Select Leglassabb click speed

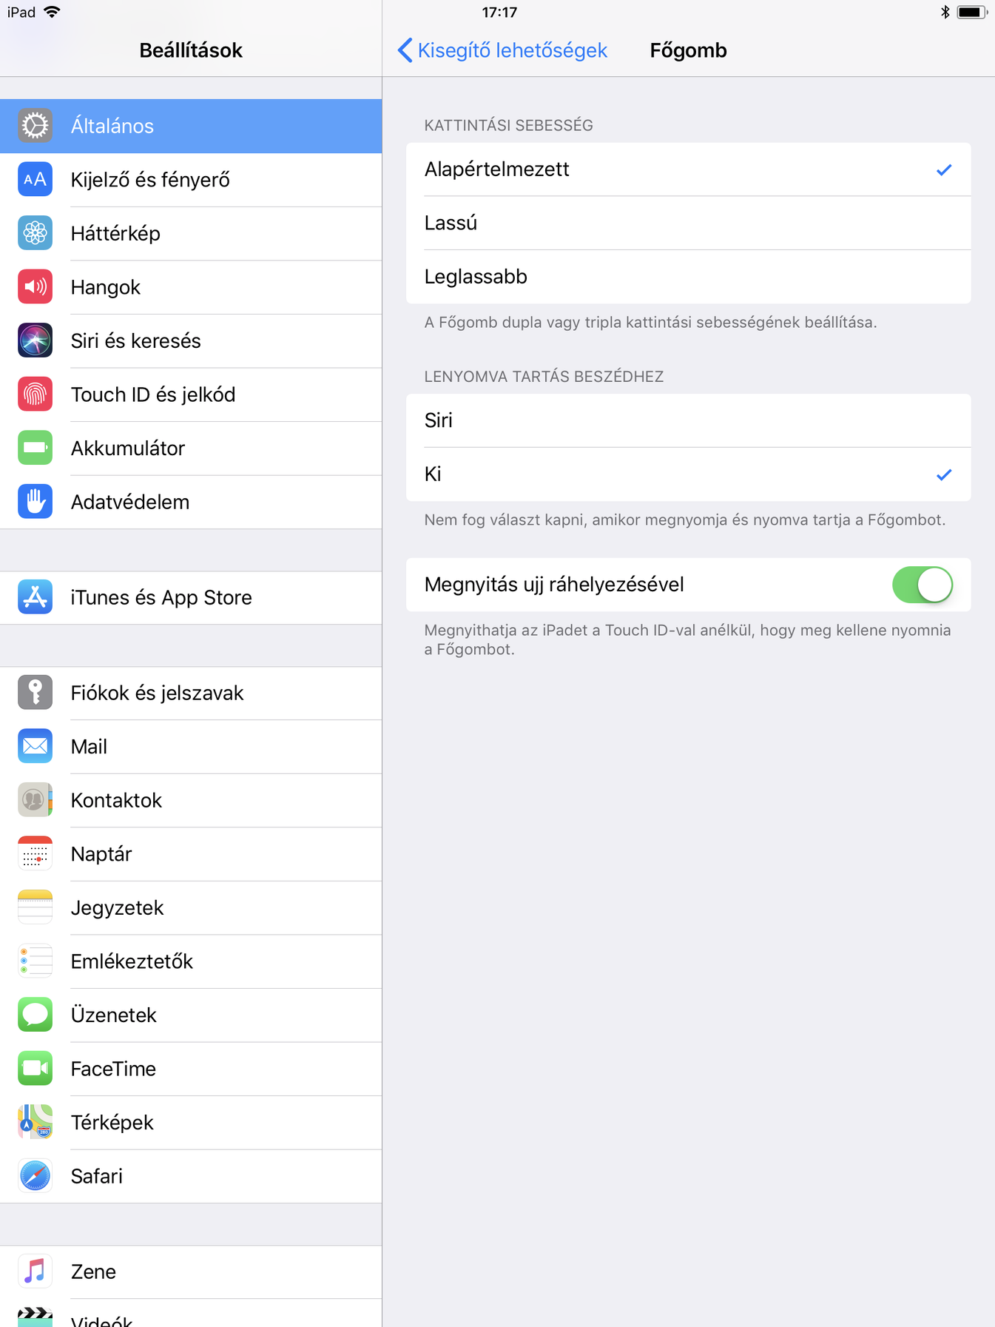tap(688, 277)
